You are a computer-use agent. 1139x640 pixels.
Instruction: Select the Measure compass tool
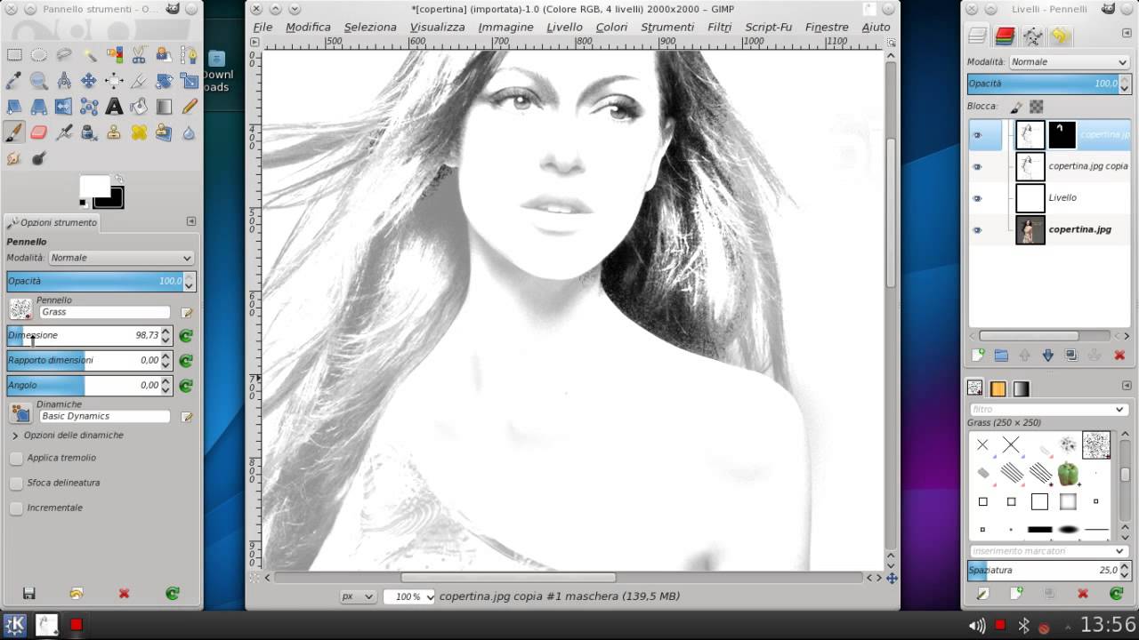(x=64, y=81)
